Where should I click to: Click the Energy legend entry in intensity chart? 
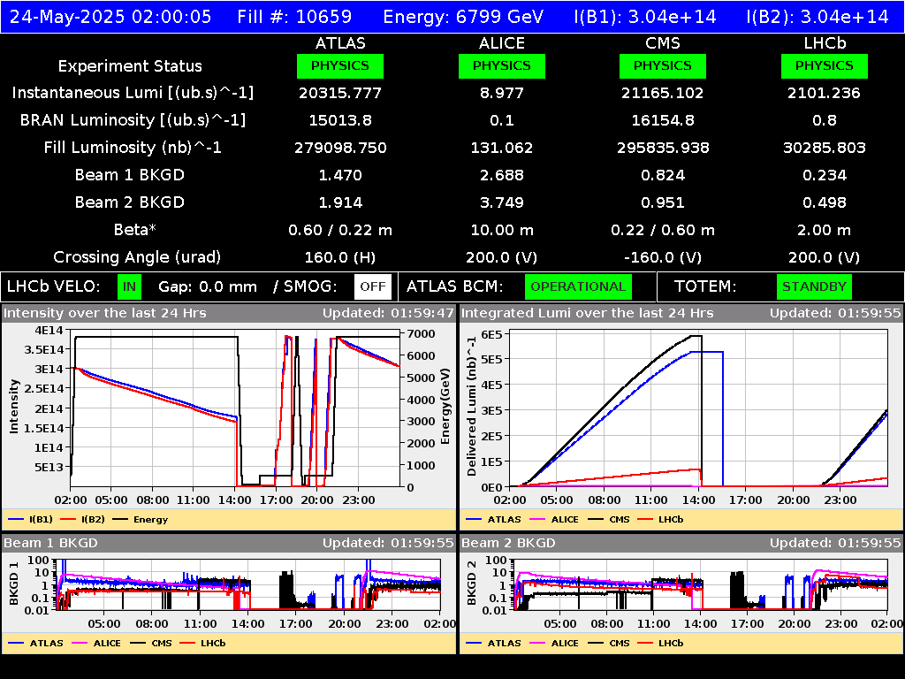pos(141,519)
